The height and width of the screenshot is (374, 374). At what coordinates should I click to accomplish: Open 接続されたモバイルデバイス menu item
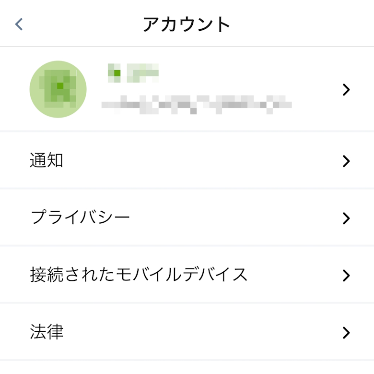pyautogui.click(x=139, y=275)
